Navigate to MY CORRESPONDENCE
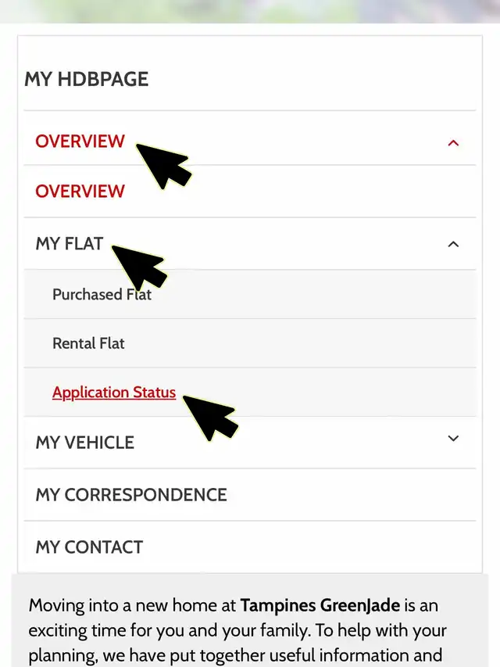The height and width of the screenshot is (667, 500). click(131, 495)
